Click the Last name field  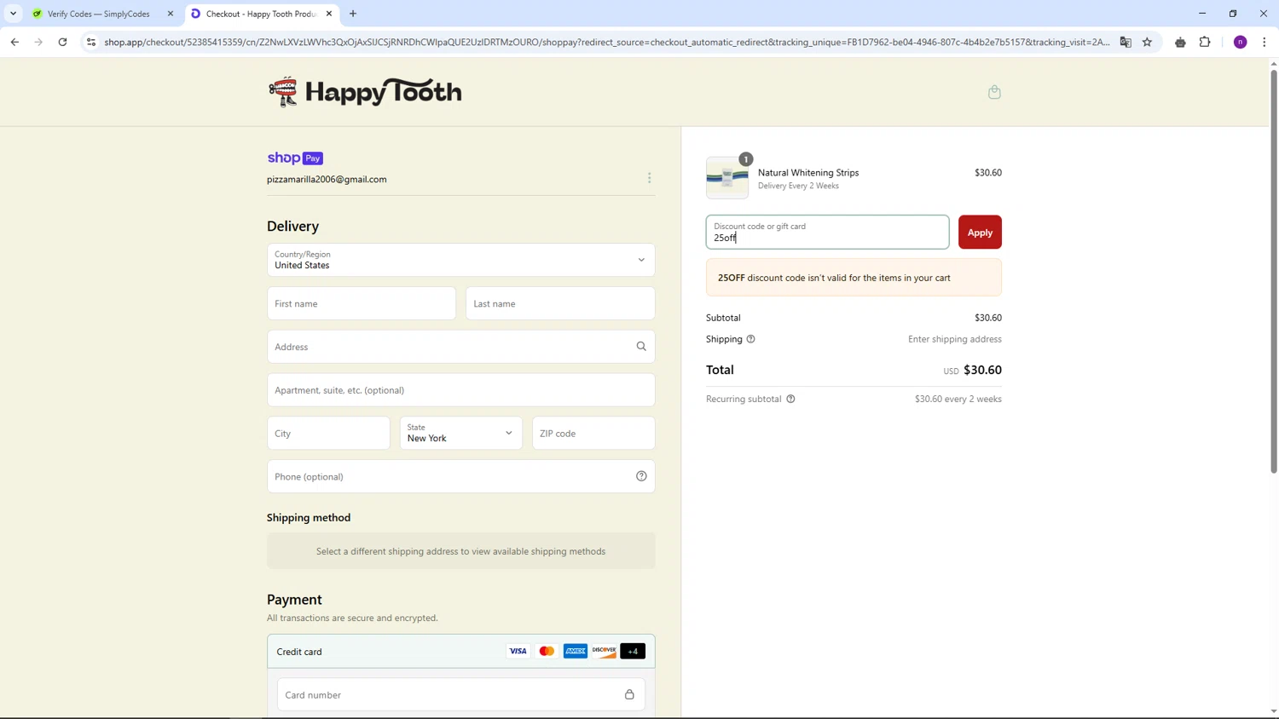560,303
